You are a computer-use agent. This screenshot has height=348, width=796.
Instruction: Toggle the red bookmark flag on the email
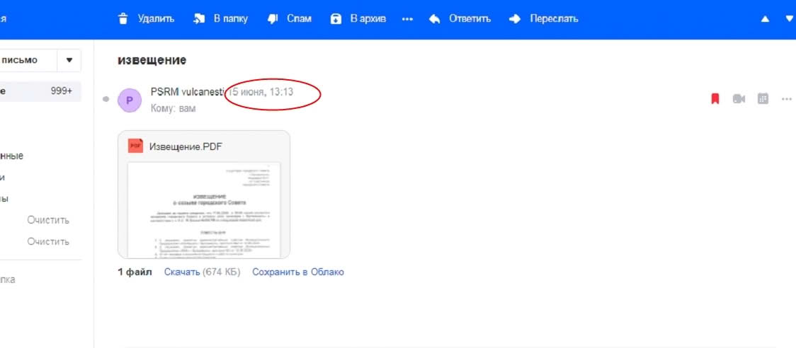pos(715,99)
